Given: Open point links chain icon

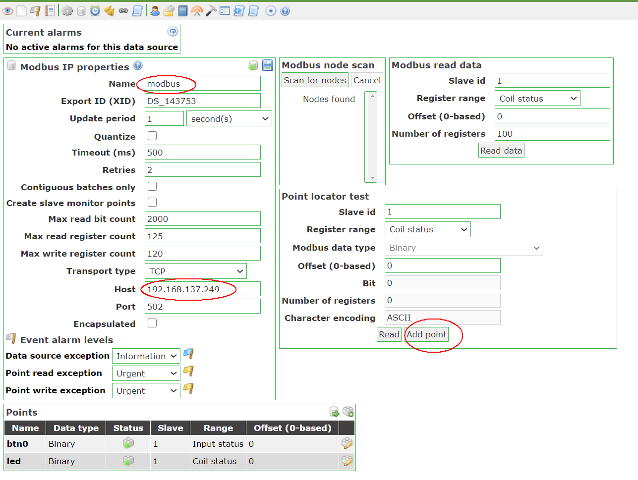Looking at the screenshot, I should (x=123, y=11).
